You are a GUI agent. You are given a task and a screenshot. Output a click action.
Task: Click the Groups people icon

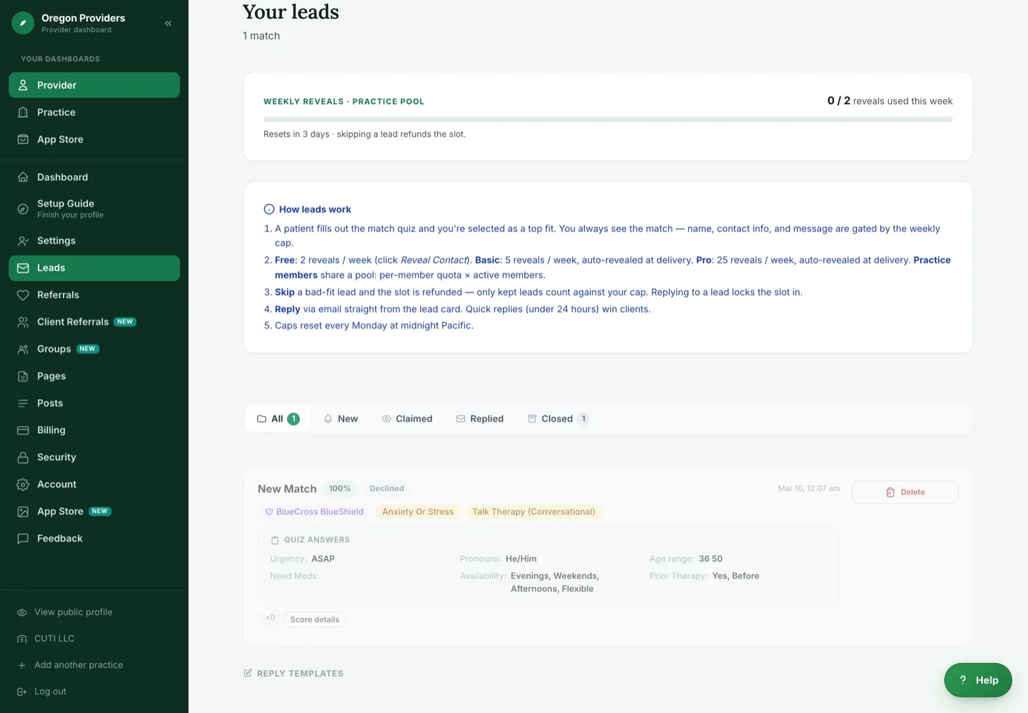(x=23, y=349)
